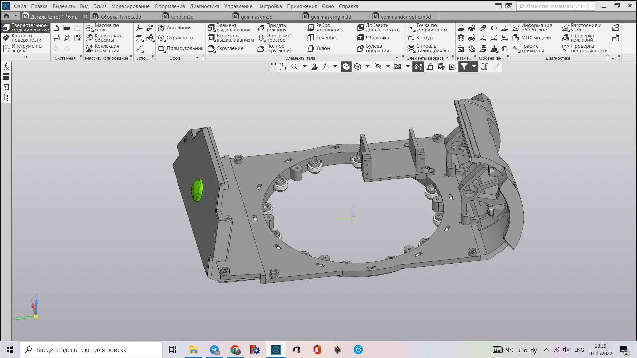The width and height of the screenshot is (637, 358).
Task: Click the Zoom window magnifier icon
Action: (x=294, y=67)
